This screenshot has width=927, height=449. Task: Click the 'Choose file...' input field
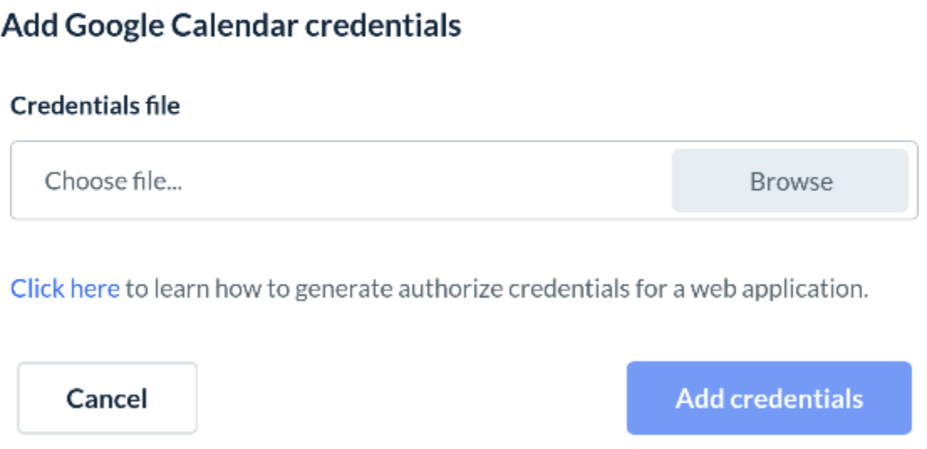(335, 181)
